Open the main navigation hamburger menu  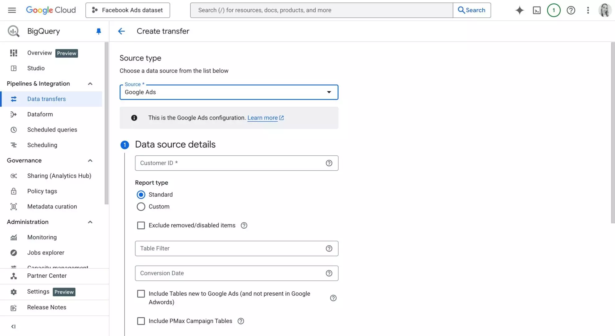pyautogui.click(x=11, y=10)
